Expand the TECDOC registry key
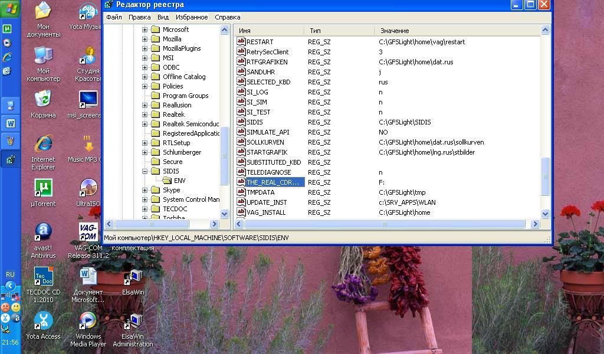 click(145, 209)
